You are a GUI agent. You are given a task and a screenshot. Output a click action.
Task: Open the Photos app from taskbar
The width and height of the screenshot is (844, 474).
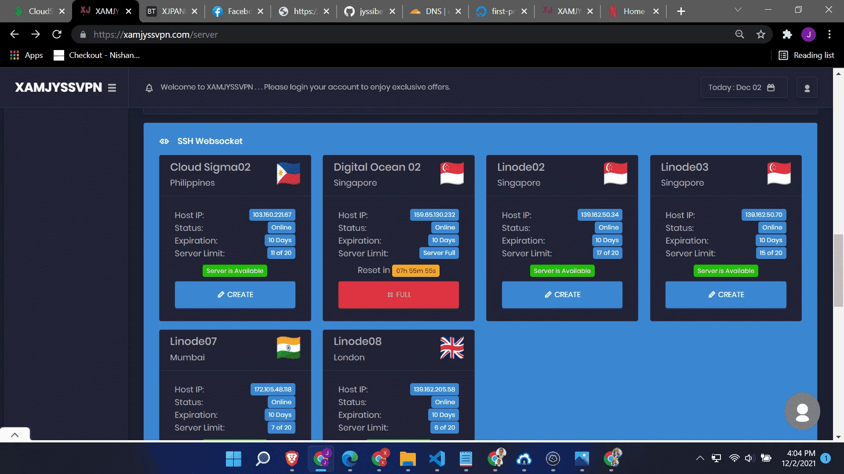point(582,459)
